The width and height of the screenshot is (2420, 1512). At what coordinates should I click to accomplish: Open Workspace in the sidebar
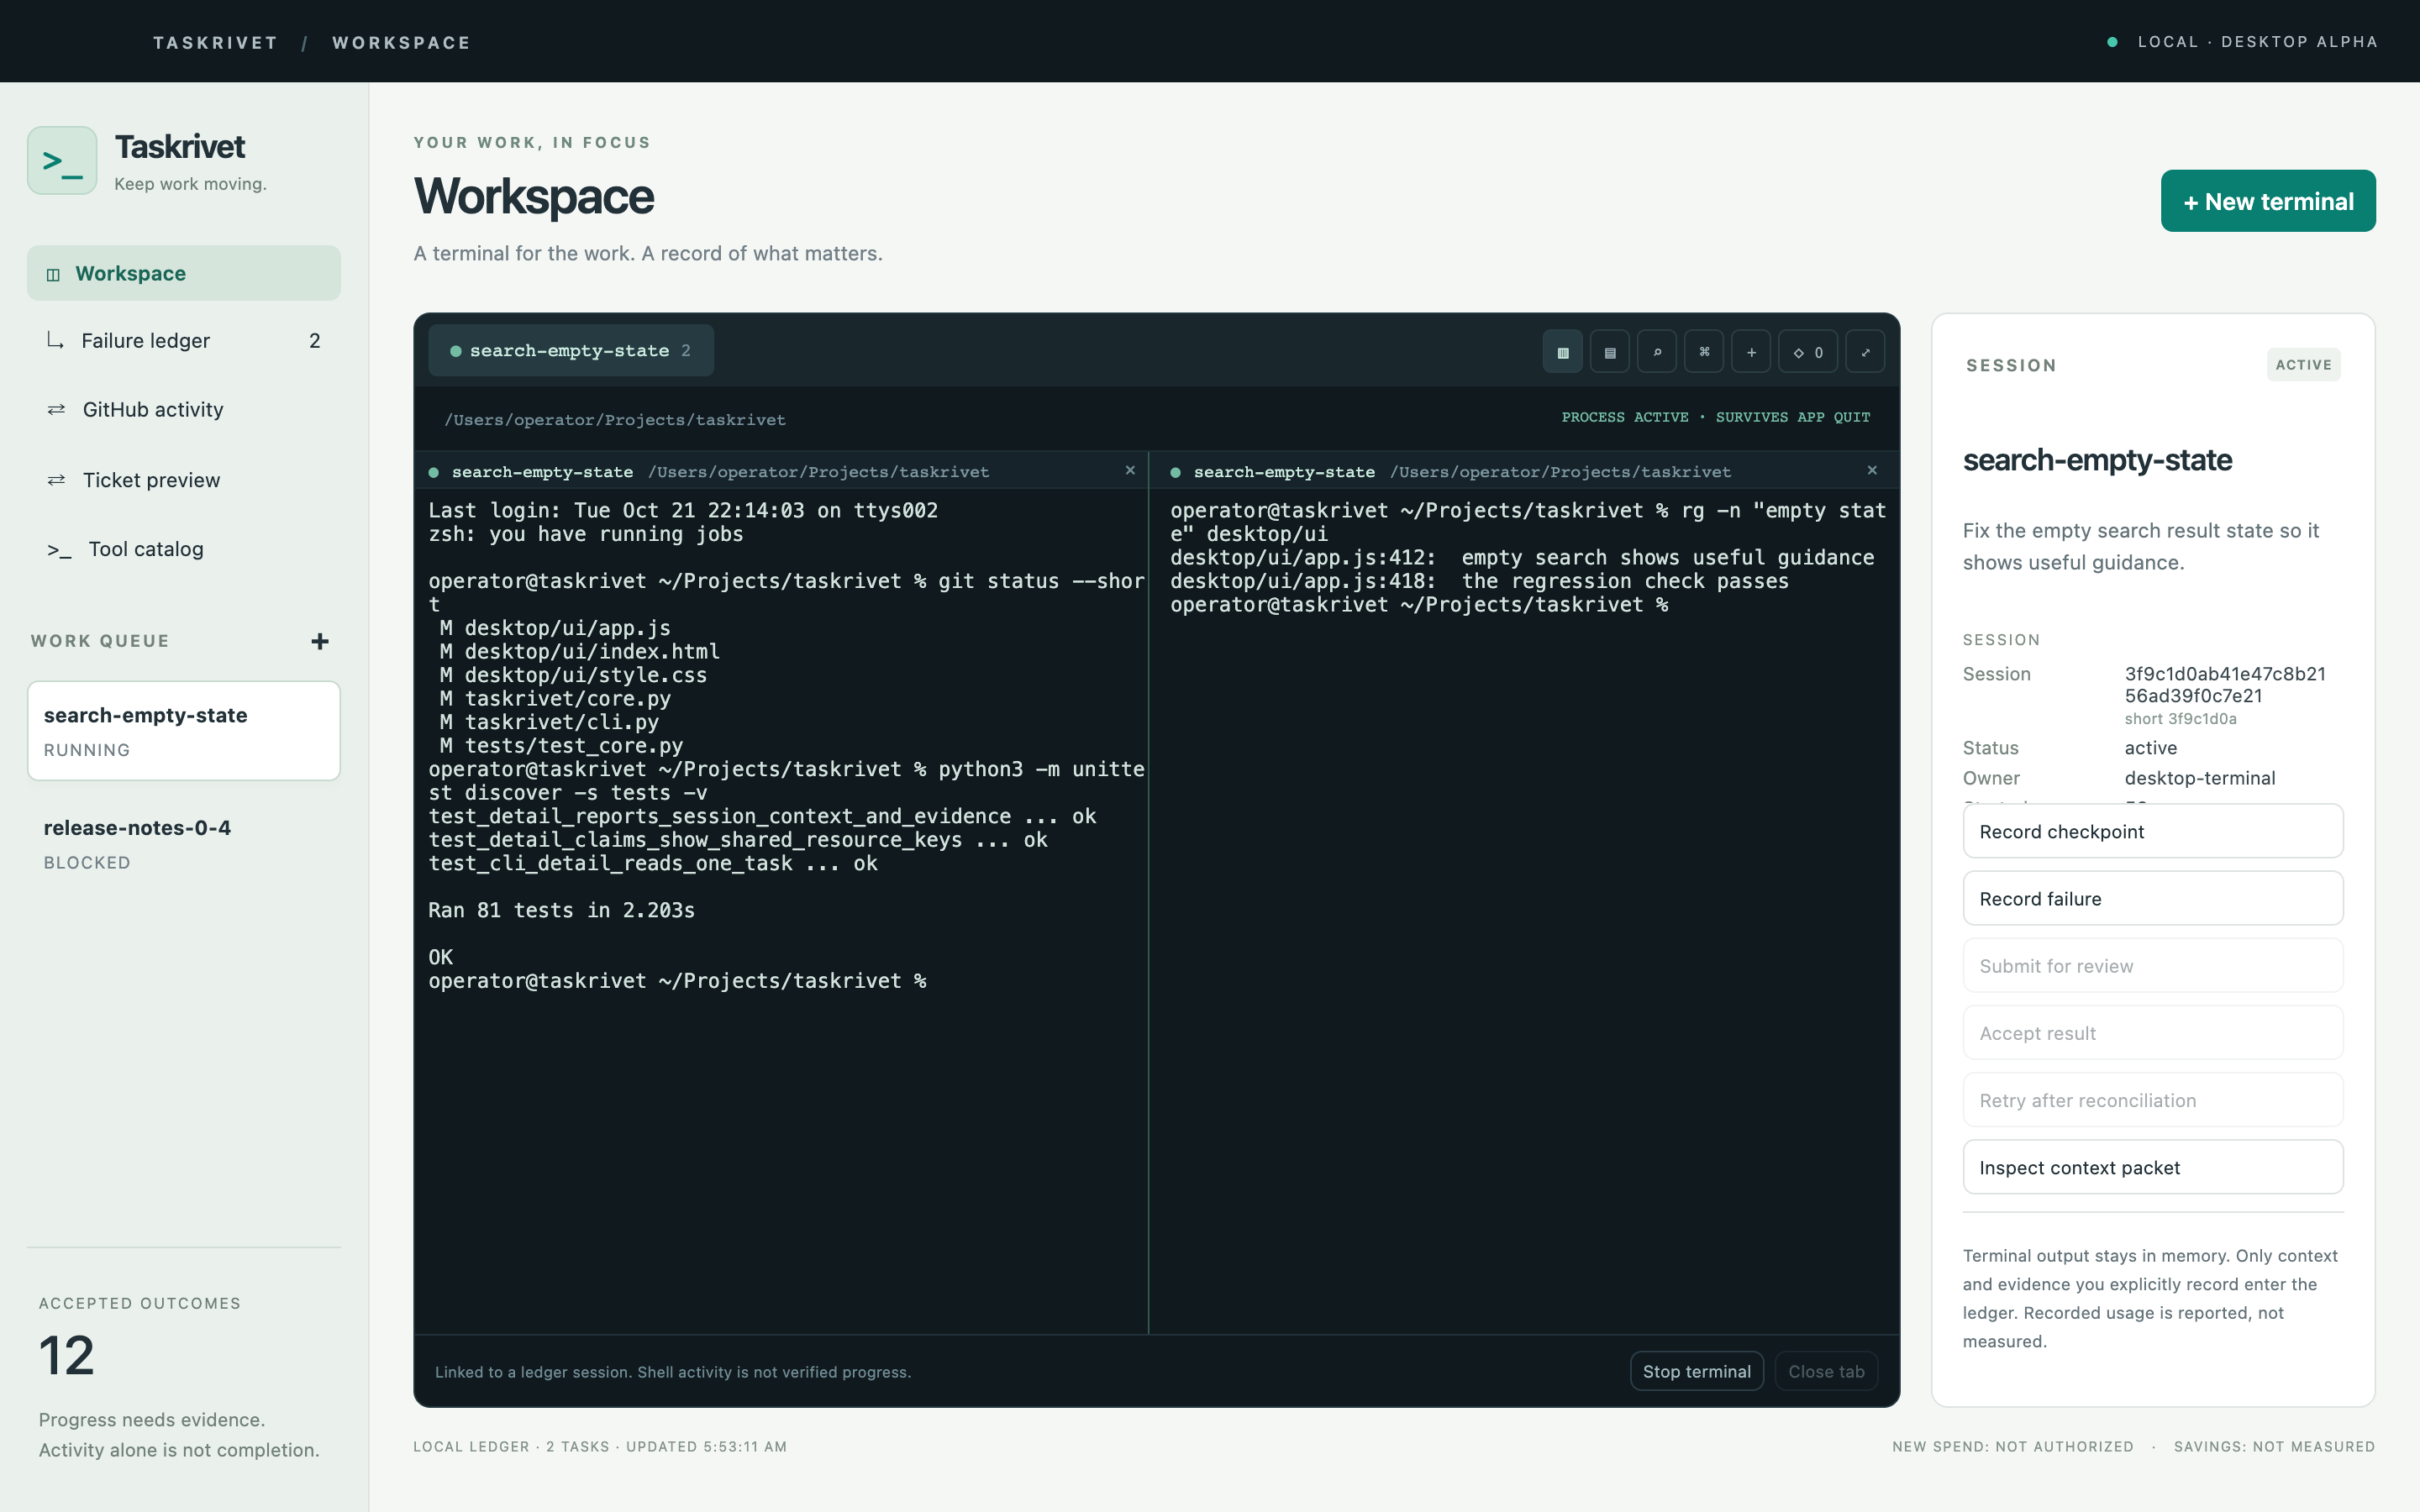pyautogui.click(x=184, y=273)
